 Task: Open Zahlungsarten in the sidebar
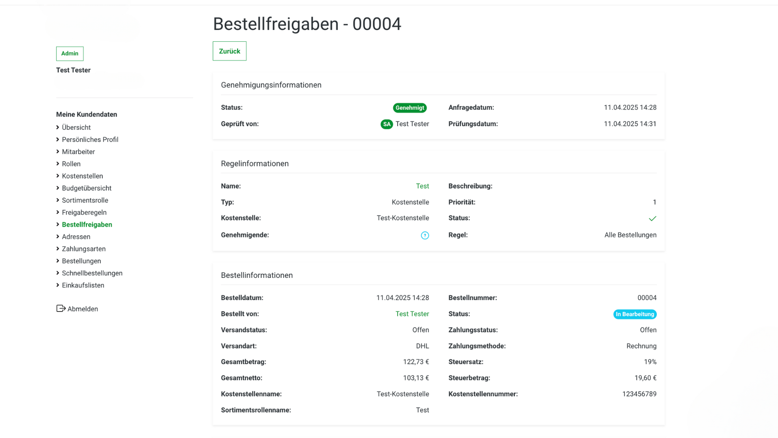click(83, 249)
